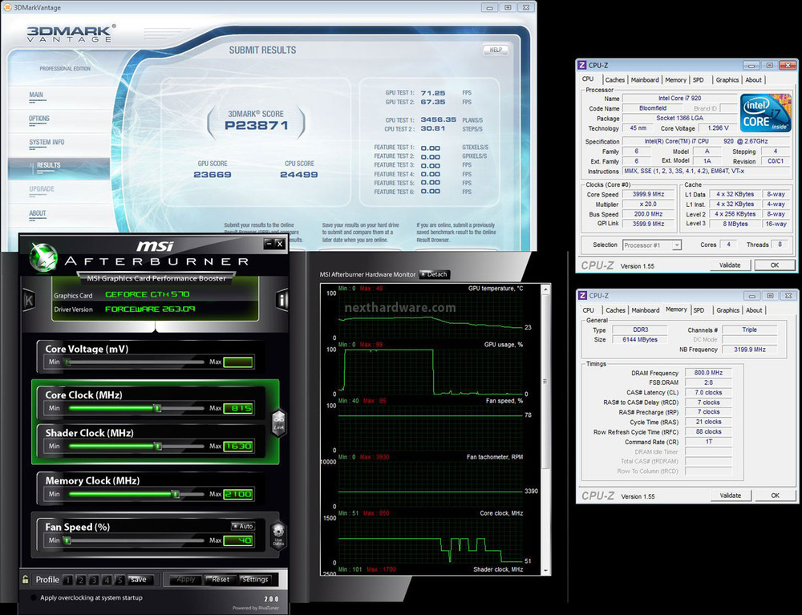Screen dimensions: 802x615
Task: Open Options in 3DMark Vantage
Action: click(38, 119)
